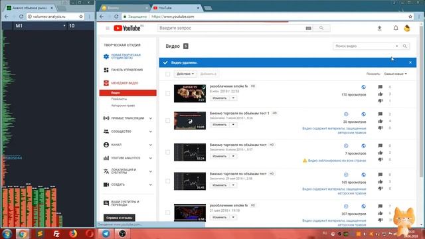Open the Windows Start menu
425x239 pixels.
point(7,234)
